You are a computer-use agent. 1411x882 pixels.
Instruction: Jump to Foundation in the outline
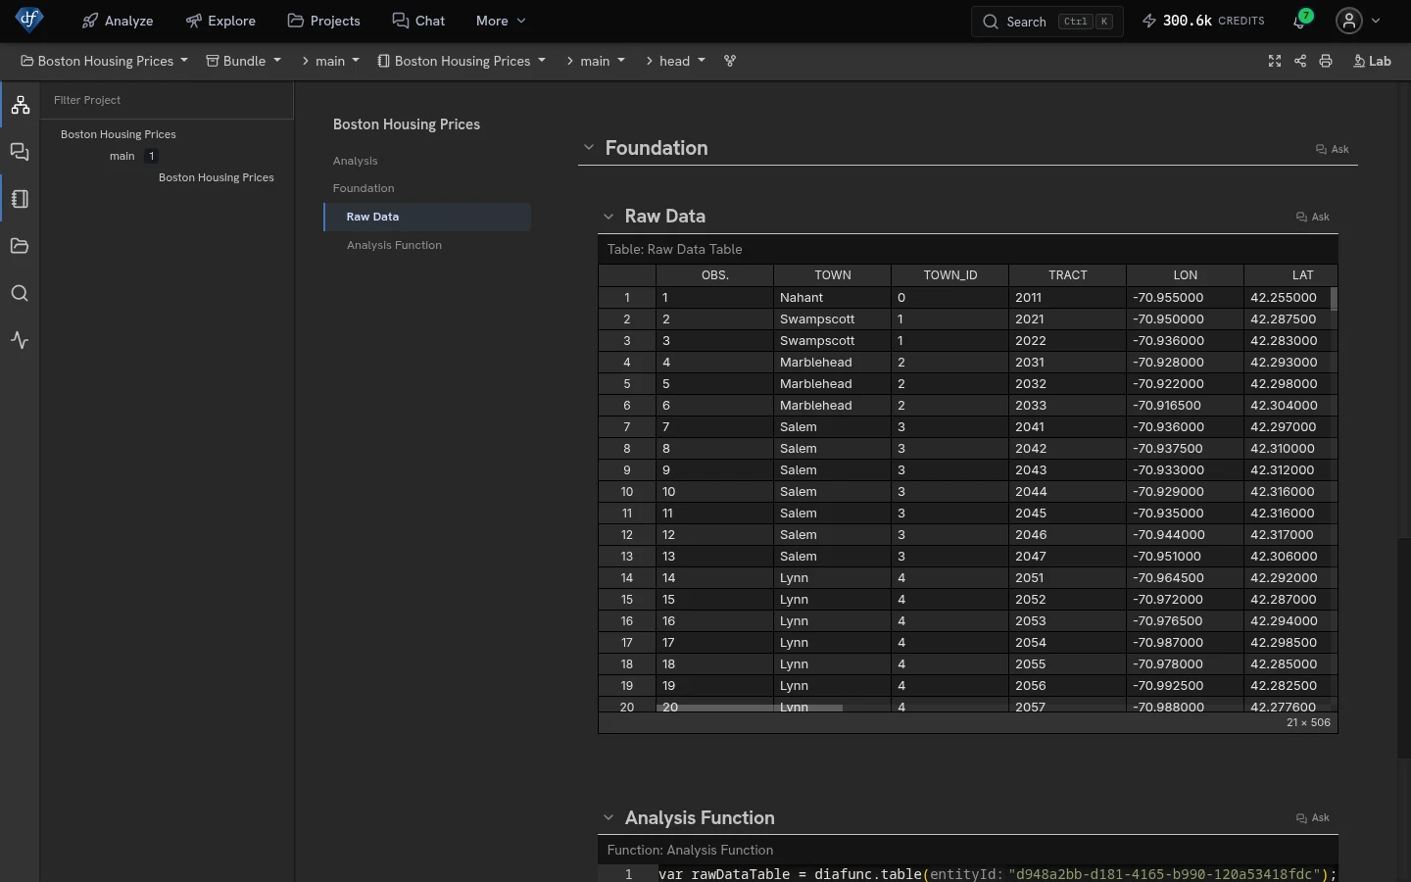[364, 188]
